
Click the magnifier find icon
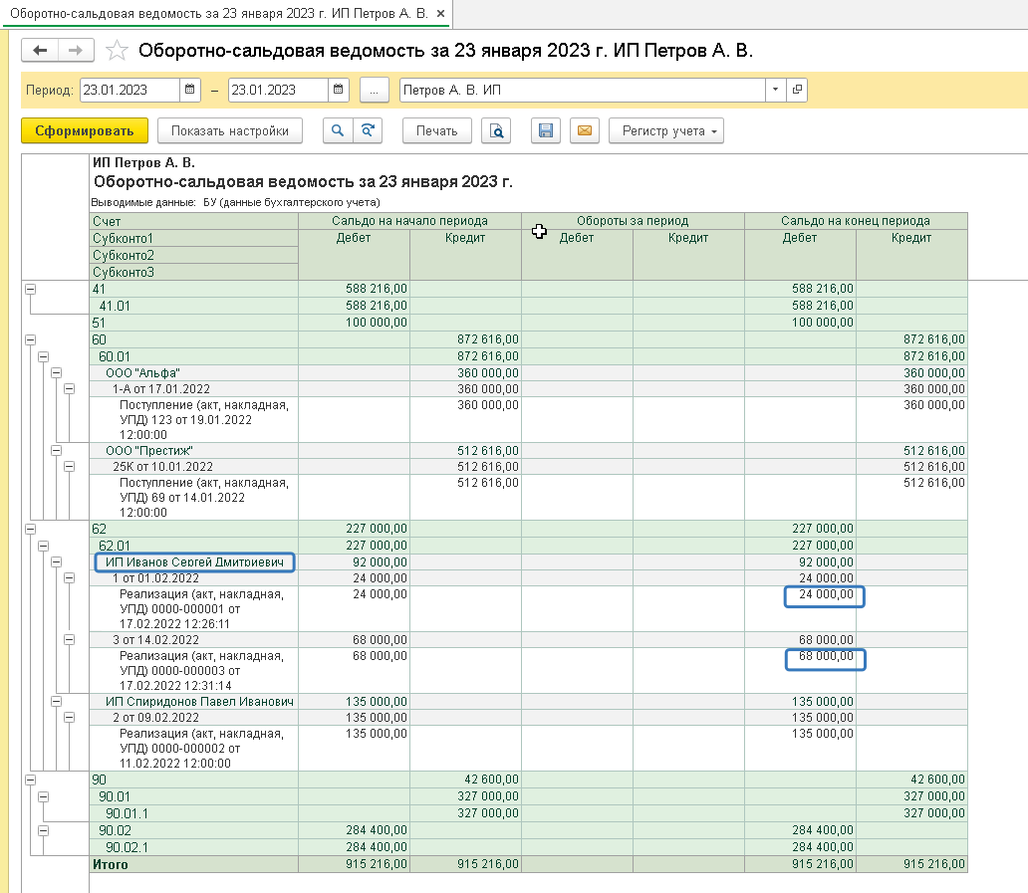[339, 130]
